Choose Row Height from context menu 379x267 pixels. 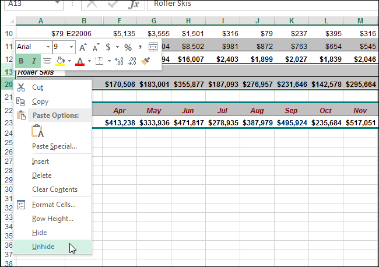52,219
